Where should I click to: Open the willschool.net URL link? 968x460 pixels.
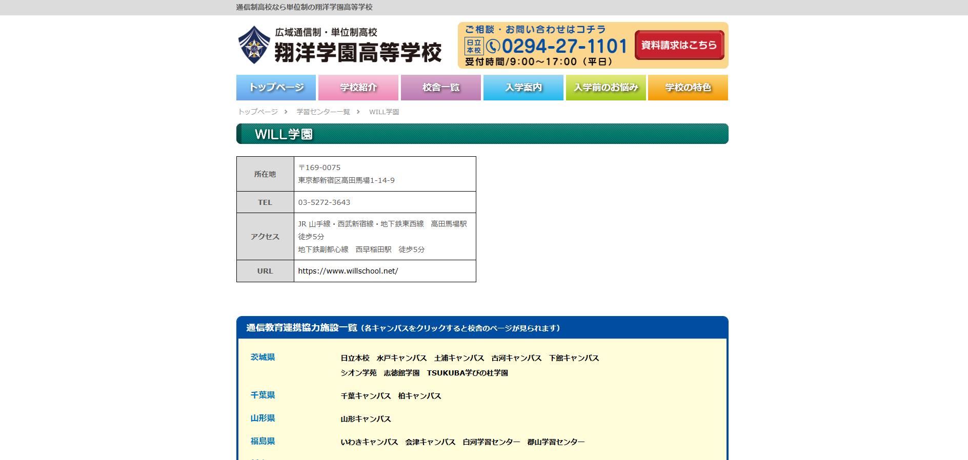click(348, 271)
